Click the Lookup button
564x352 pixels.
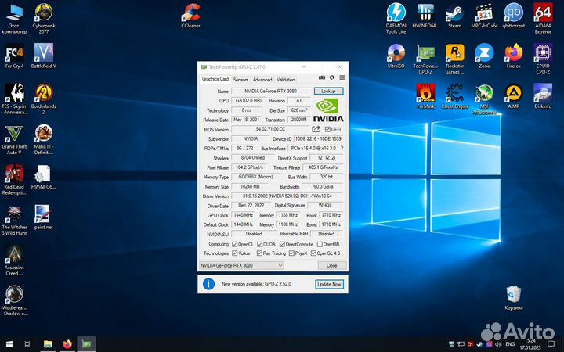coord(328,91)
